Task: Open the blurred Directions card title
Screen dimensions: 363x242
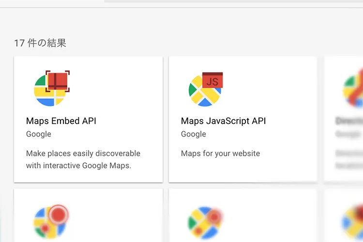Action: tap(349, 121)
